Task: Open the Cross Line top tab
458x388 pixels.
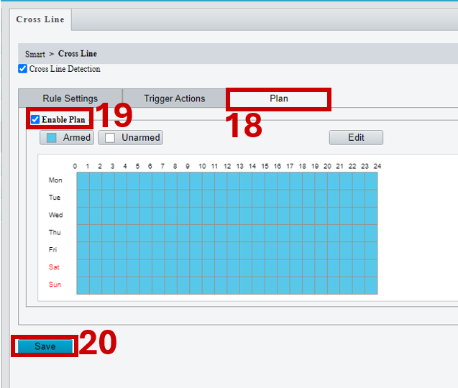Action: pos(40,19)
